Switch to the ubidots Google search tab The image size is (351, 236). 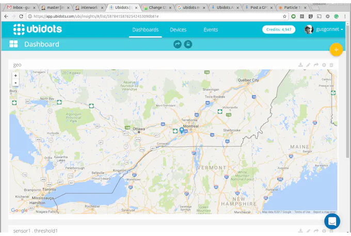pos(190,8)
